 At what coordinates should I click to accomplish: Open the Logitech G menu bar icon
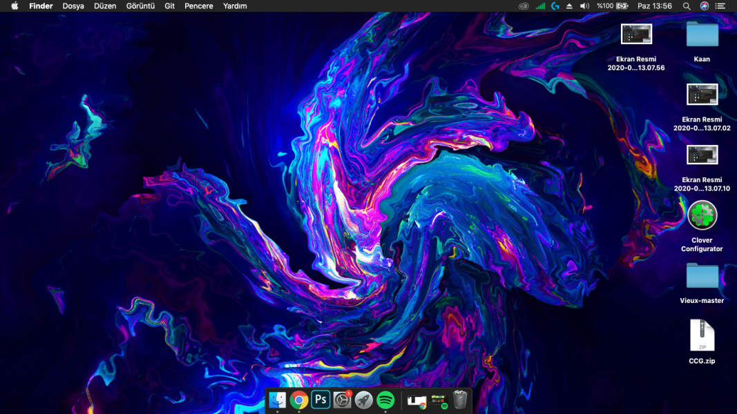point(555,6)
